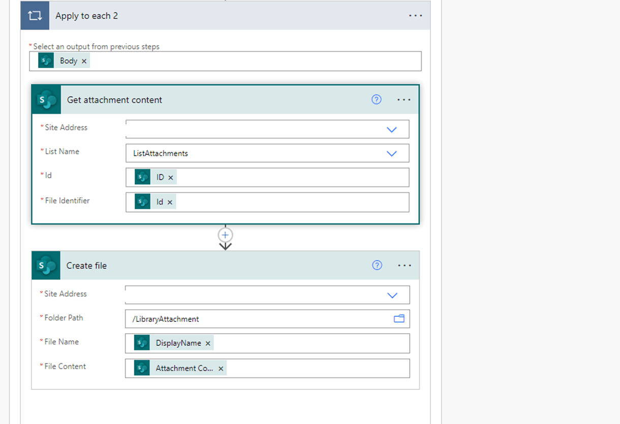Expand List Name dropdown showing ListAttachments

(x=392, y=153)
